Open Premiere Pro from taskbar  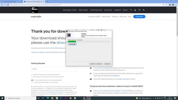click(x=66, y=98)
